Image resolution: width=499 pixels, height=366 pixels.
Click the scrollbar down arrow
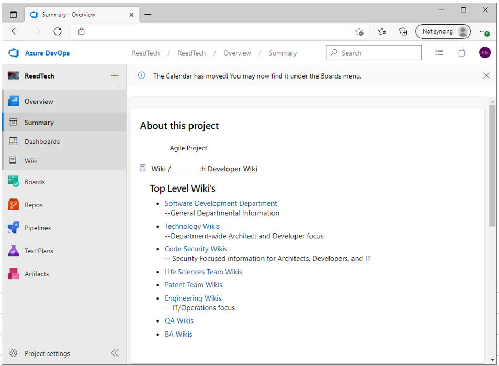pyautogui.click(x=492, y=360)
